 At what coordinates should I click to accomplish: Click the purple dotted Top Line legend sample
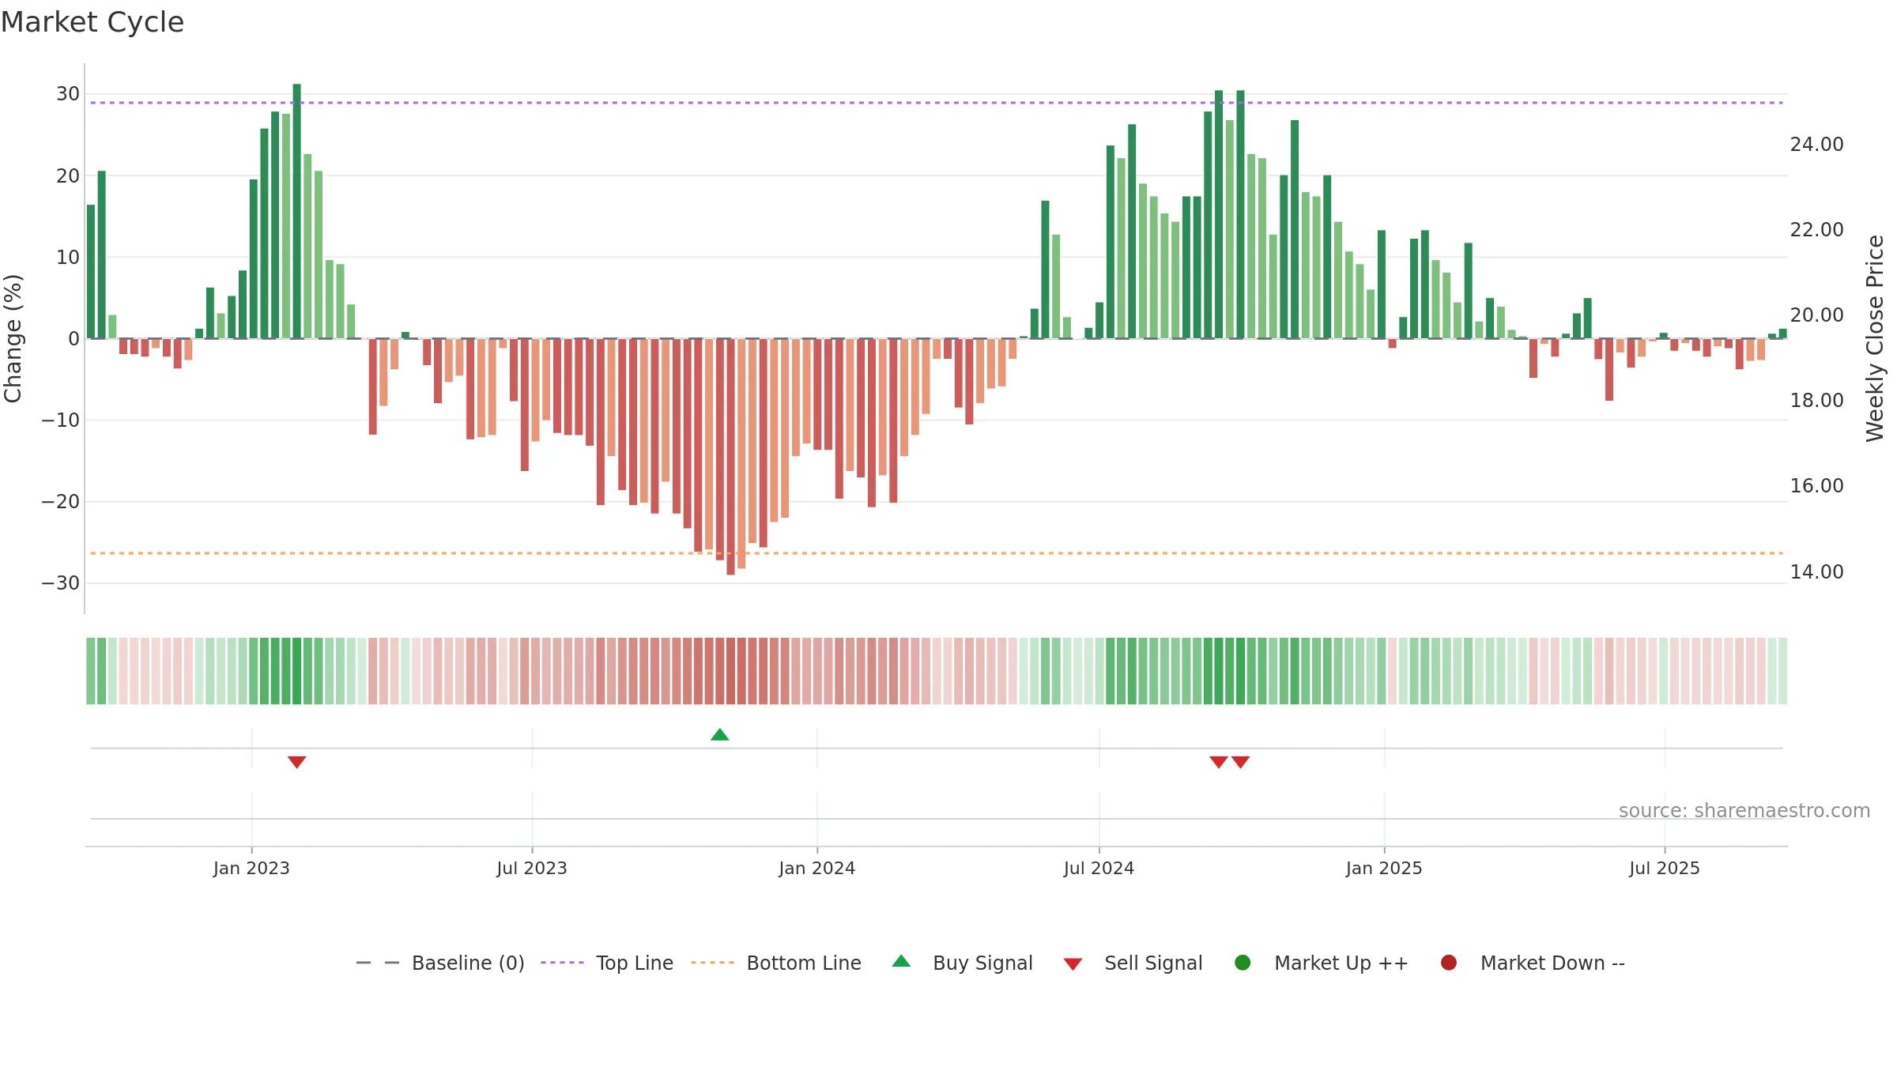coord(562,963)
